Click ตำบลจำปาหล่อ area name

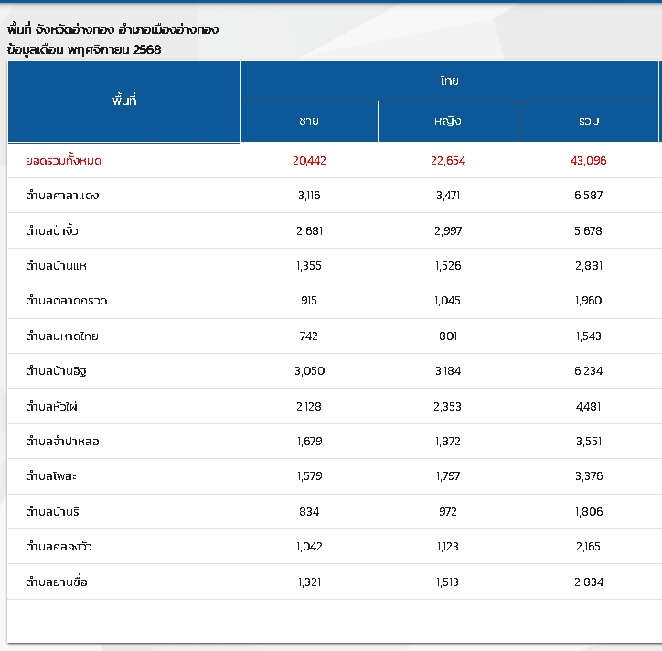click(63, 442)
